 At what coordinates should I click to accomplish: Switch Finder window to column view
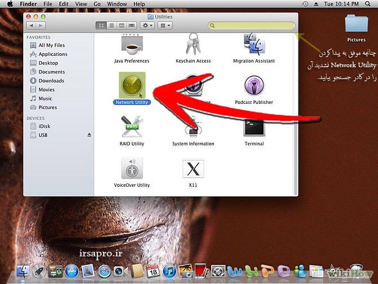pyautogui.click(x=121, y=25)
